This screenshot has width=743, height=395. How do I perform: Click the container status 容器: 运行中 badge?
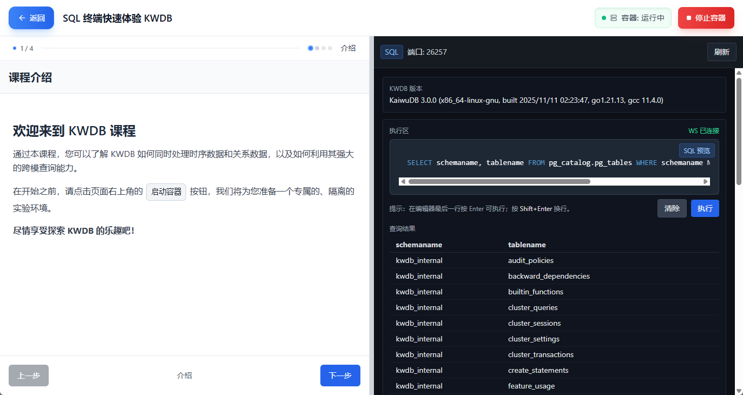(x=633, y=18)
